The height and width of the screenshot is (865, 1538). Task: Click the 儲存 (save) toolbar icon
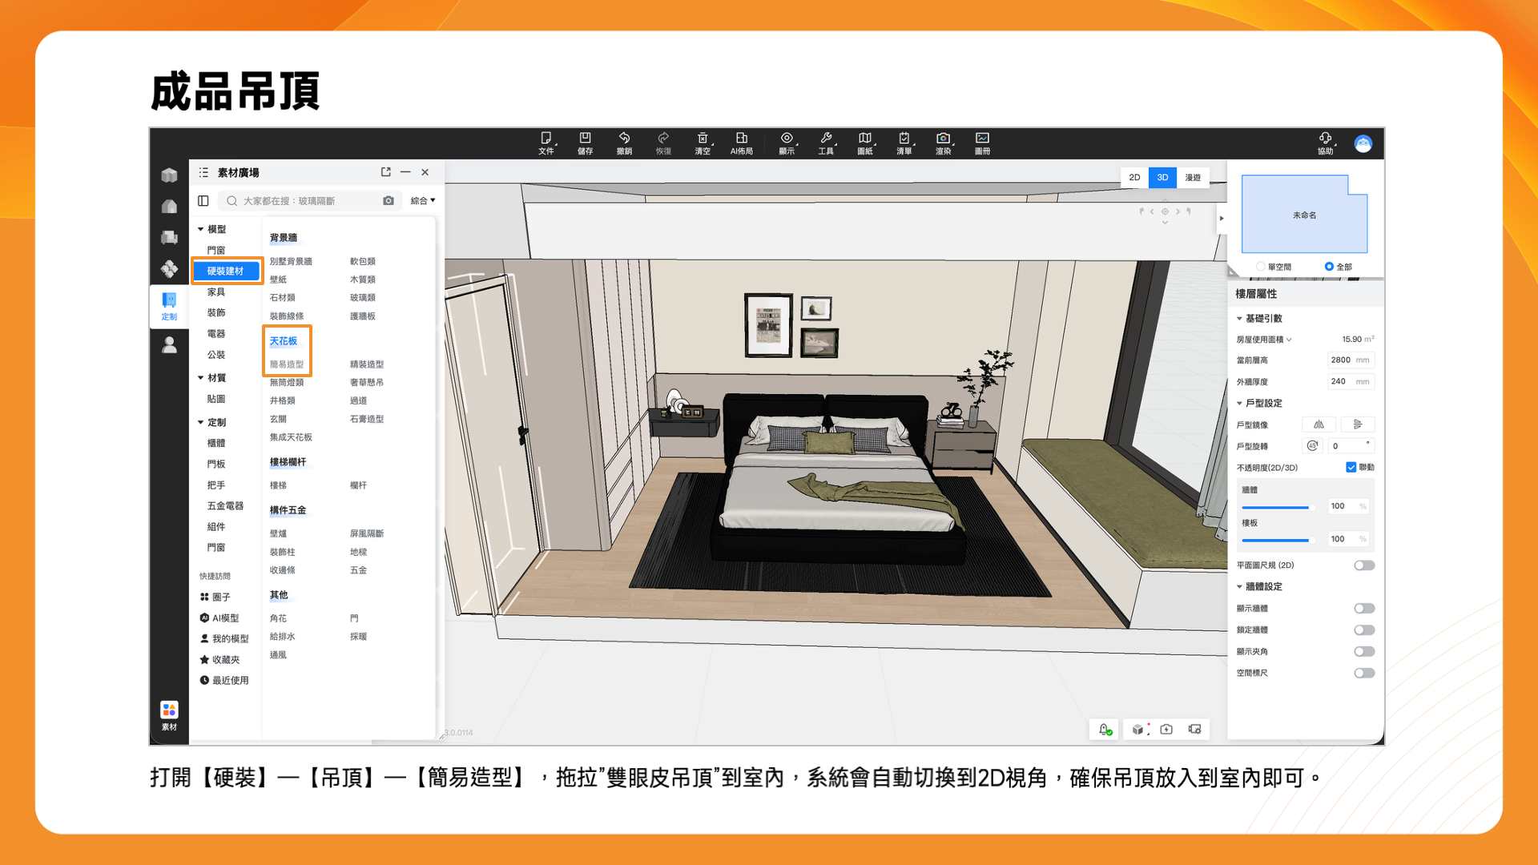click(585, 139)
